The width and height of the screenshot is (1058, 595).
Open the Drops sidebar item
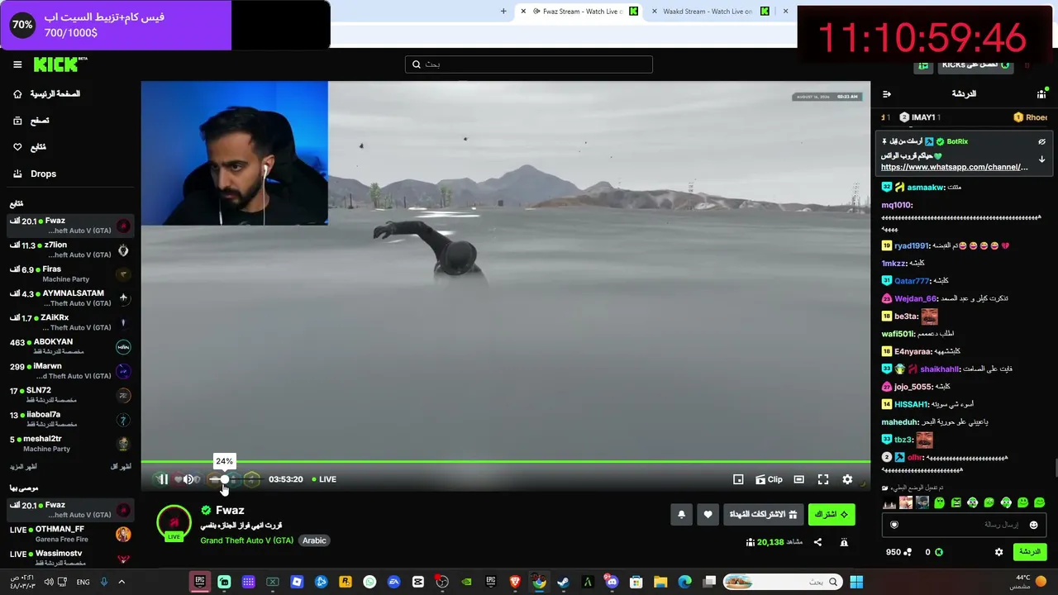click(35, 174)
